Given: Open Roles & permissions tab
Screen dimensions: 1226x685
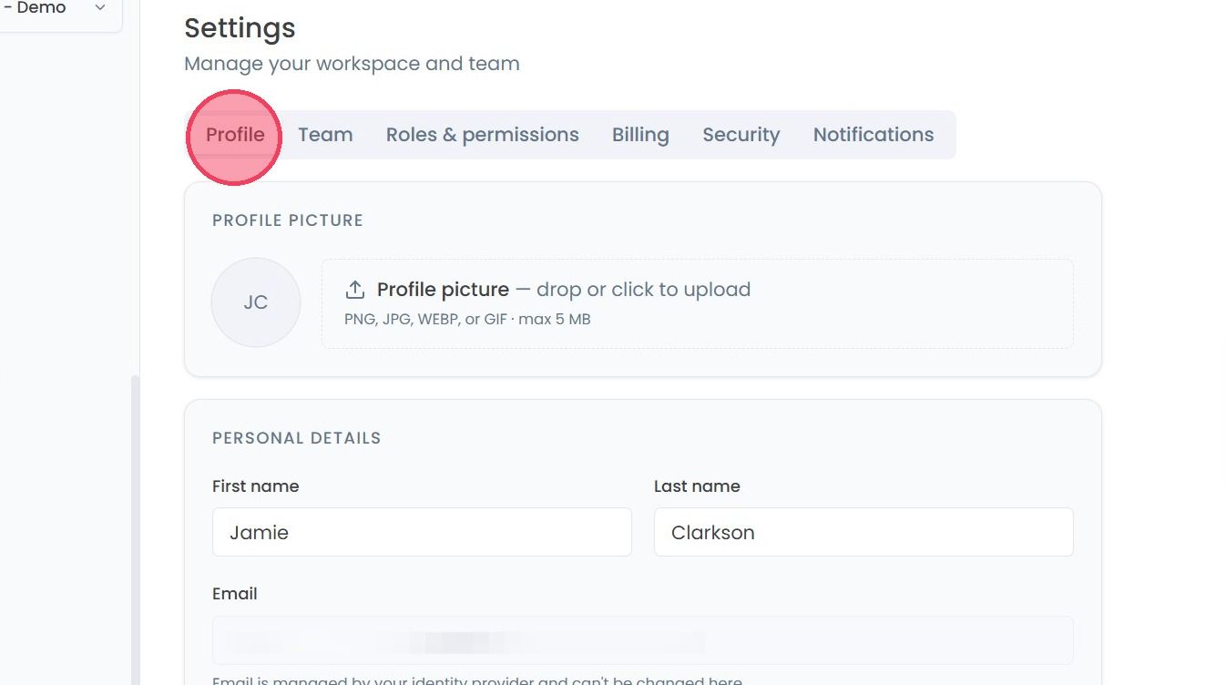Looking at the screenshot, I should [482, 135].
